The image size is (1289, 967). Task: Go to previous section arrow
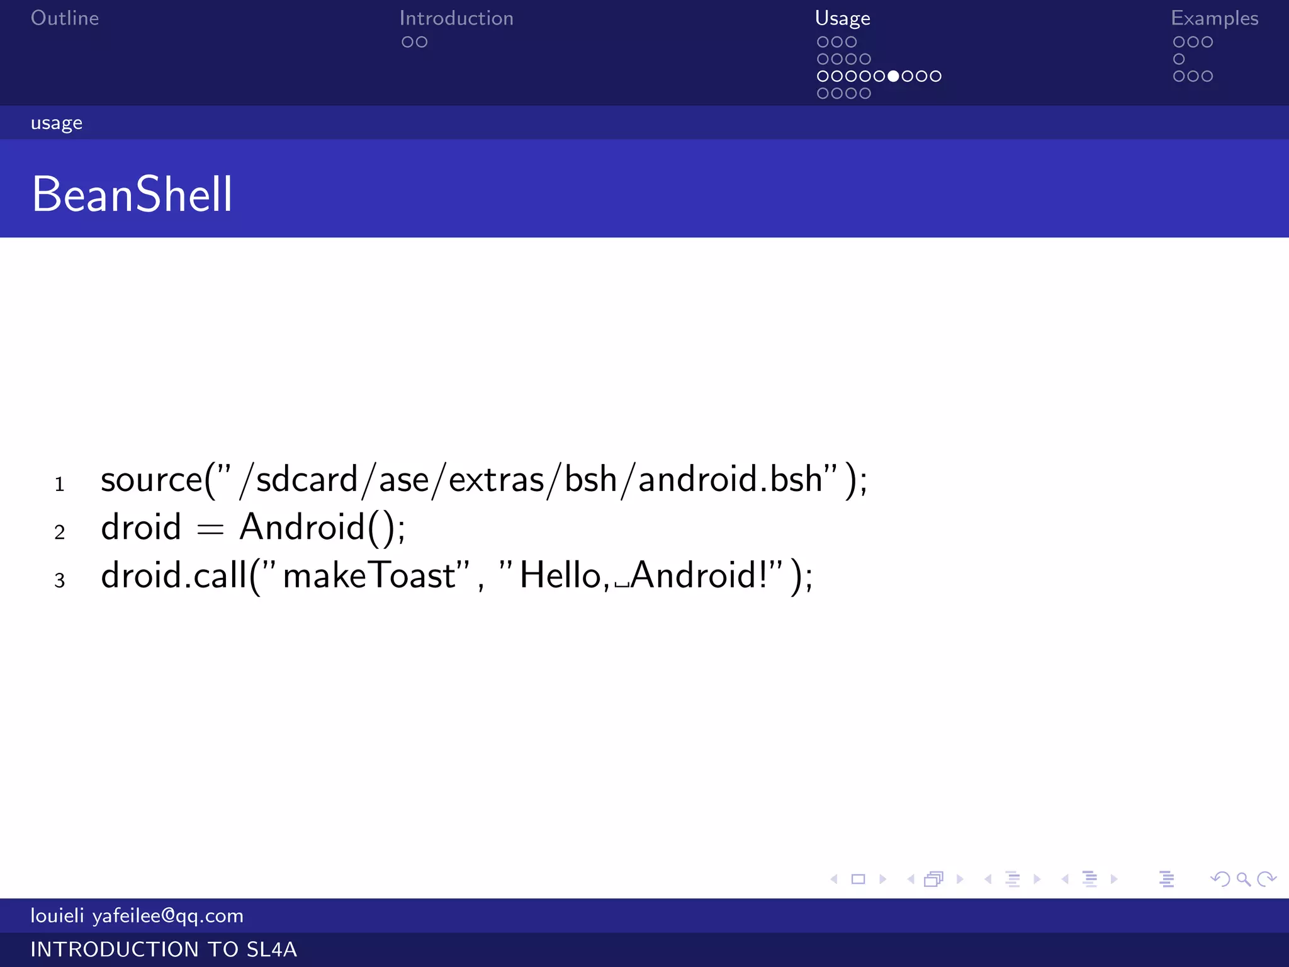click(1065, 879)
